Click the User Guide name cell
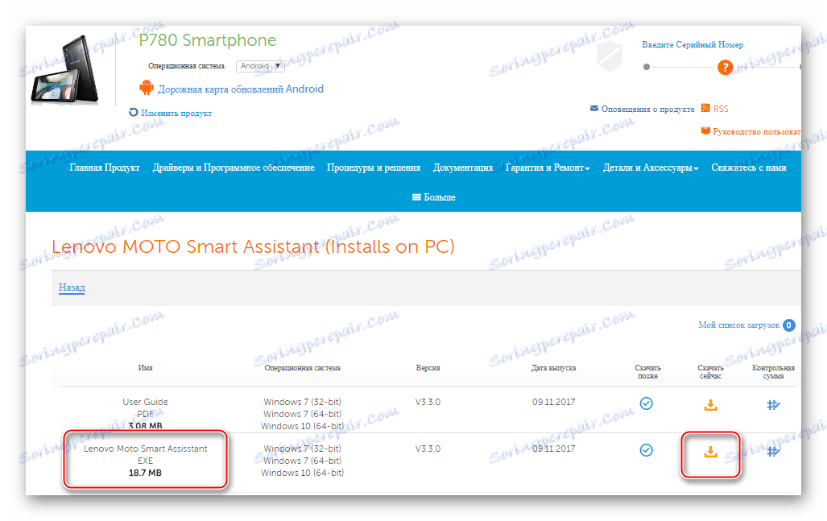This screenshot has width=827, height=521. [x=145, y=402]
